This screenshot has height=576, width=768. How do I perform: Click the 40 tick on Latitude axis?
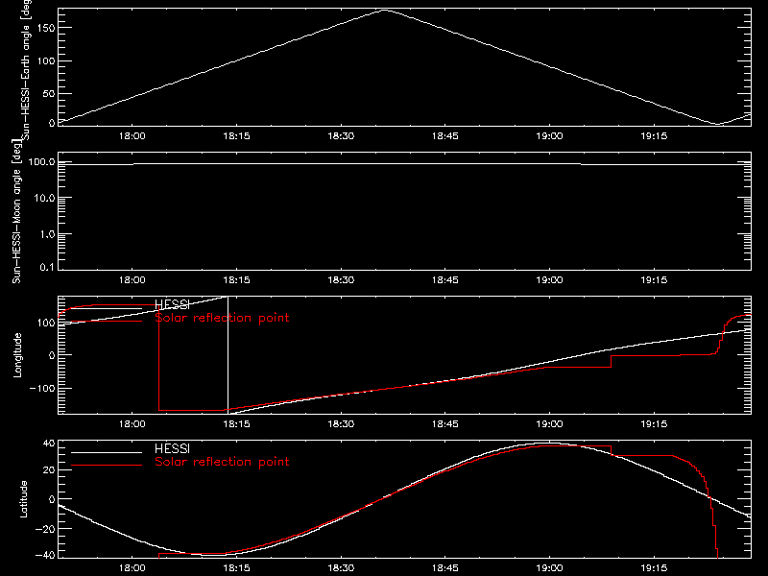click(x=49, y=444)
